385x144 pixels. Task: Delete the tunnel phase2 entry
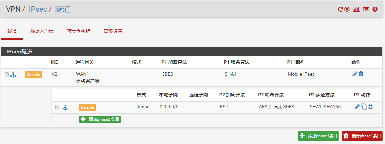(x=371, y=107)
